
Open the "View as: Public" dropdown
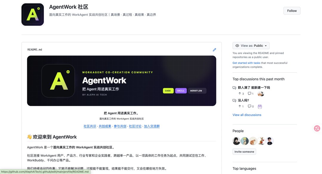(x=251, y=46)
